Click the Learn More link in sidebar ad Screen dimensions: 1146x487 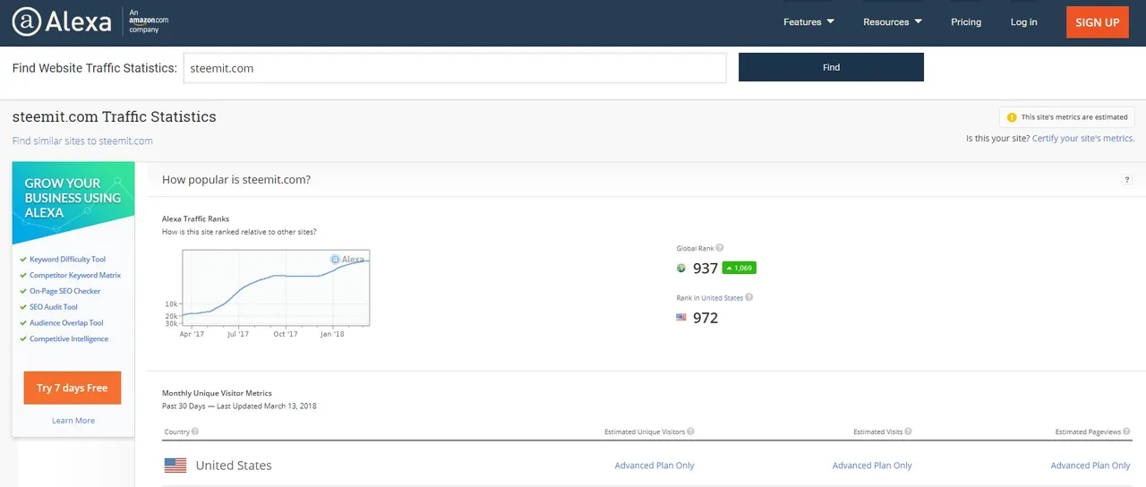(x=73, y=421)
